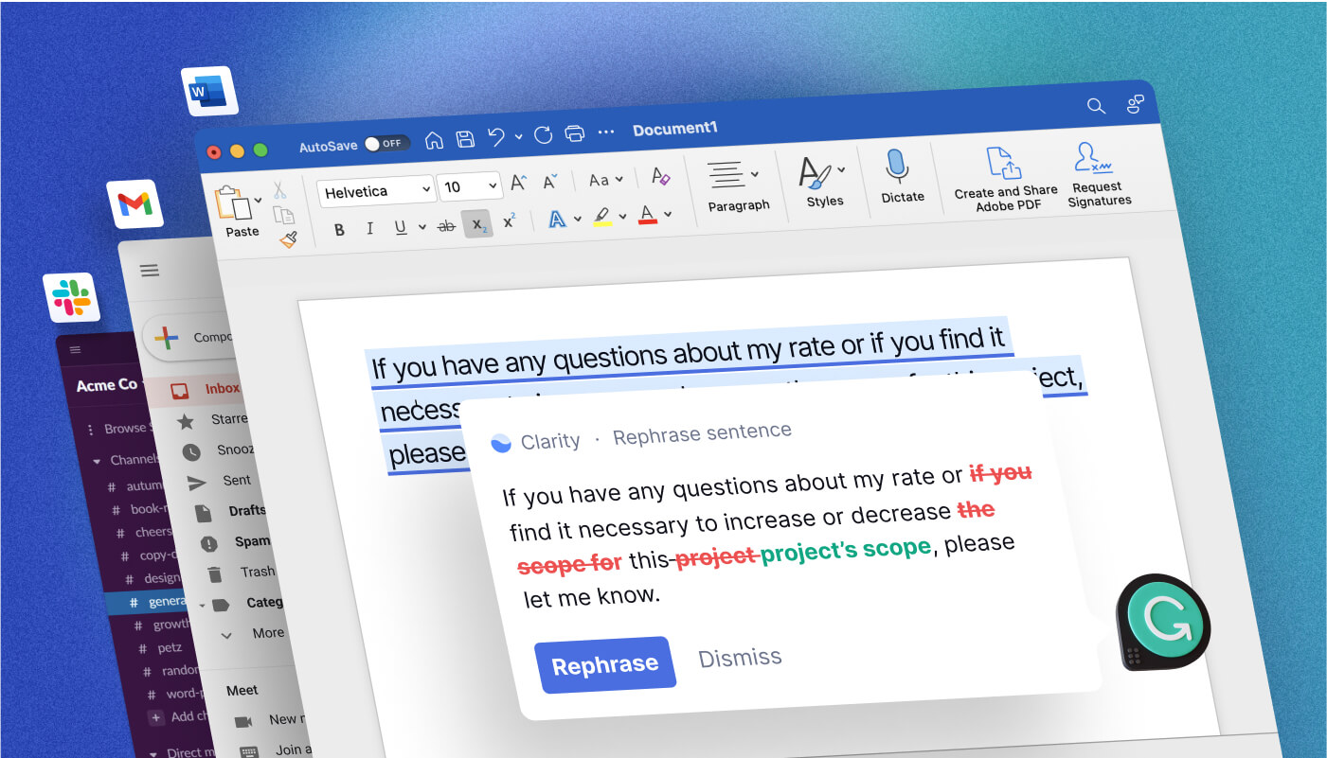1327x758 pixels.
Task: Open the font size dropdown
Action: click(471, 186)
